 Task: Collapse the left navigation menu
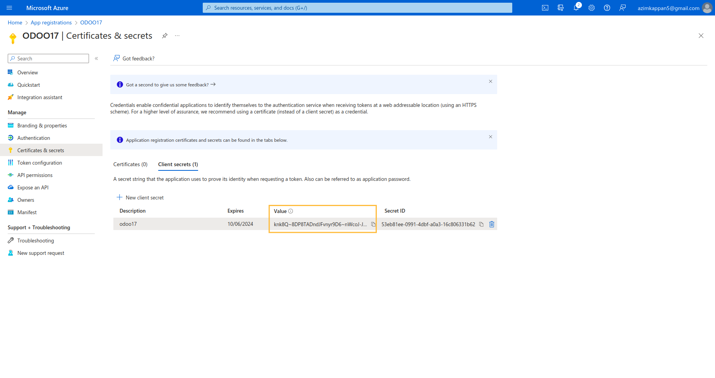96,58
